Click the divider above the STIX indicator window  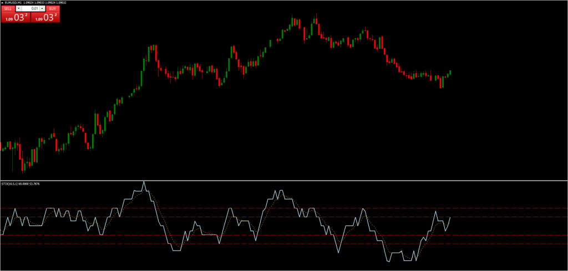(x=284, y=181)
